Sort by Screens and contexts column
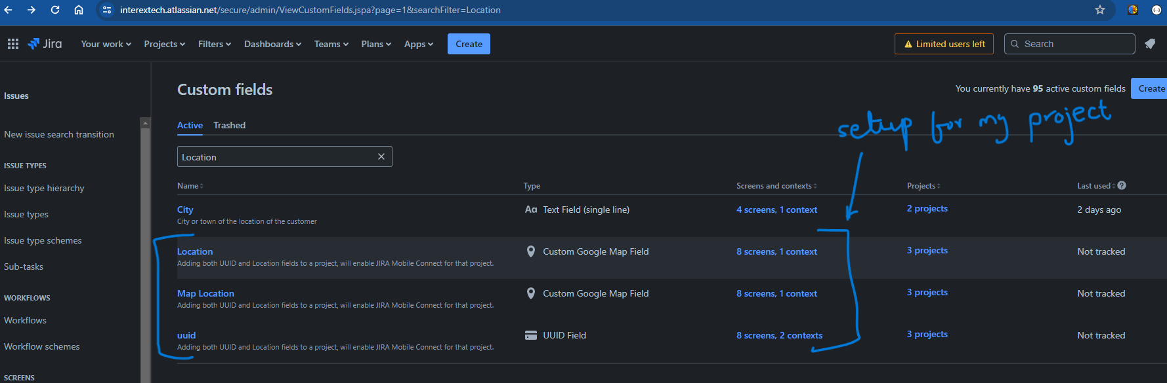 pyautogui.click(x=776, y=186)
